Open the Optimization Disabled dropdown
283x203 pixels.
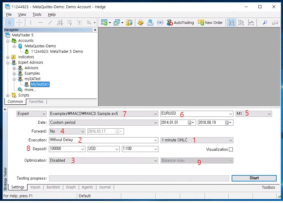(x=103, y=161)
